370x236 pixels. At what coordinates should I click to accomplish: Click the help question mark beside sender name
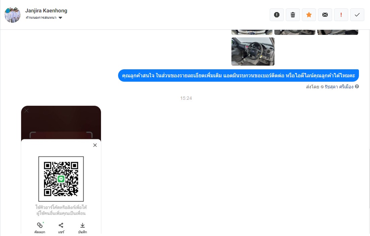(x=357, y=86)
